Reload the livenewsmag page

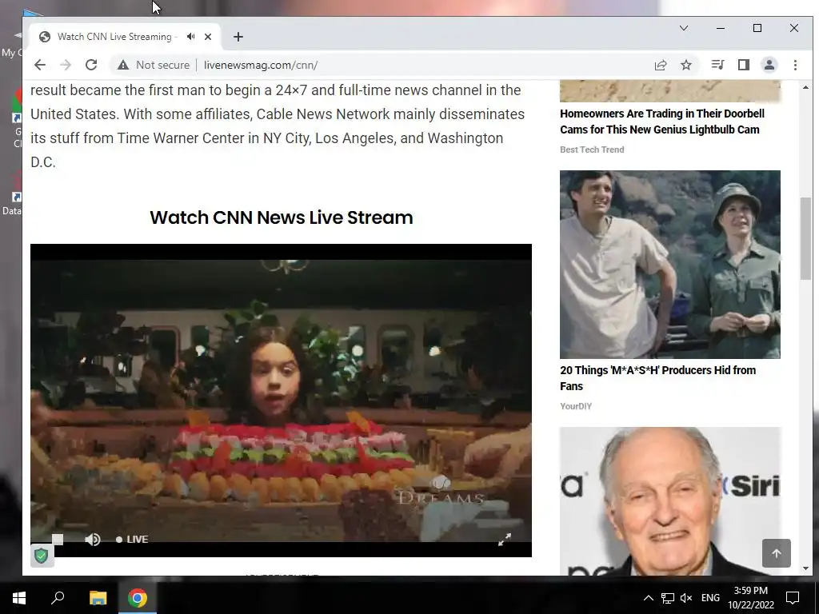[91, 65]
